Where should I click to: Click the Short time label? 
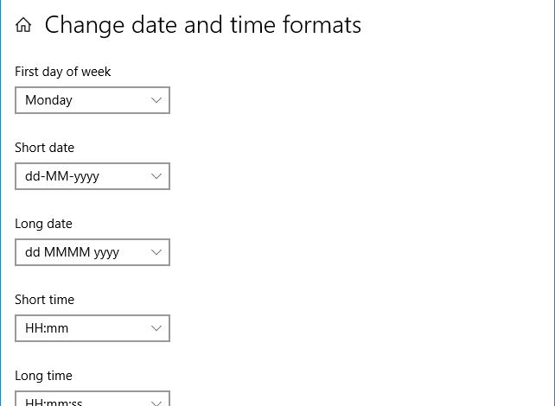(x=45, y=300)
